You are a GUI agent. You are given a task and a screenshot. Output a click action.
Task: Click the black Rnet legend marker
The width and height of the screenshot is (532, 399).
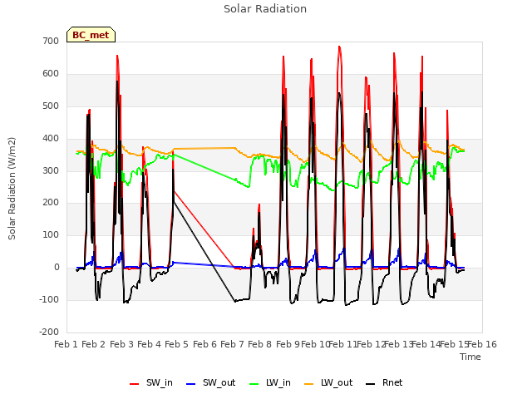(371, 384)
